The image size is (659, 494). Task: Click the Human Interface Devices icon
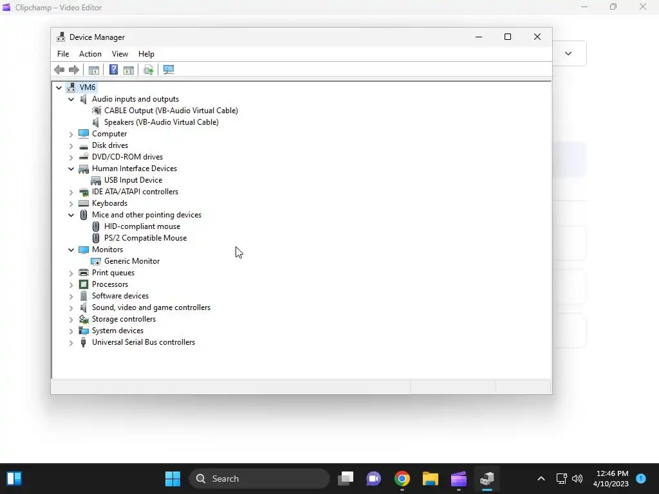pyautogui.click(x=84, y=169)
